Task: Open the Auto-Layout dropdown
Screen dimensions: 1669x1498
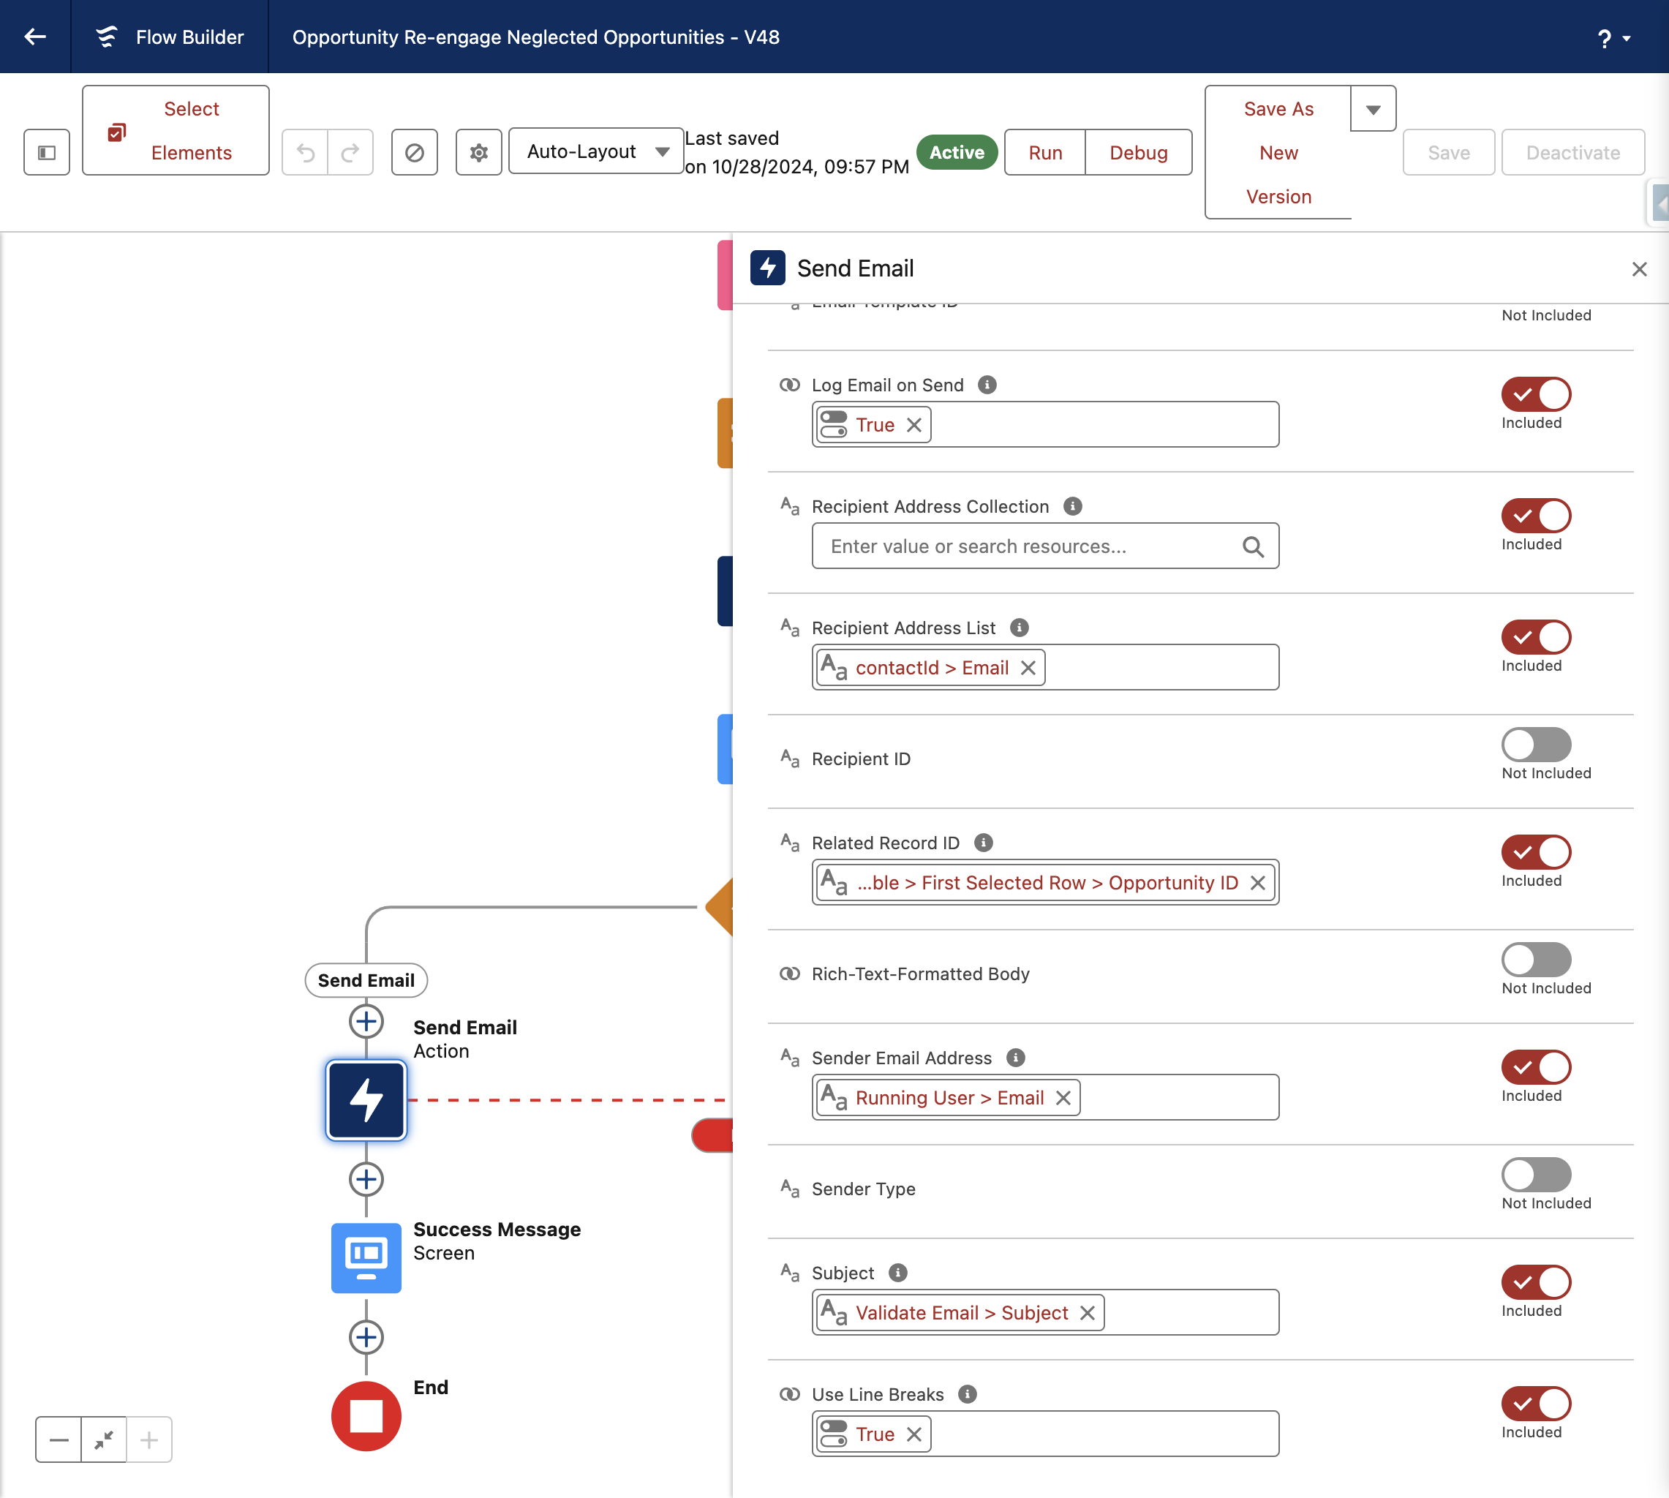Action: 597,151
